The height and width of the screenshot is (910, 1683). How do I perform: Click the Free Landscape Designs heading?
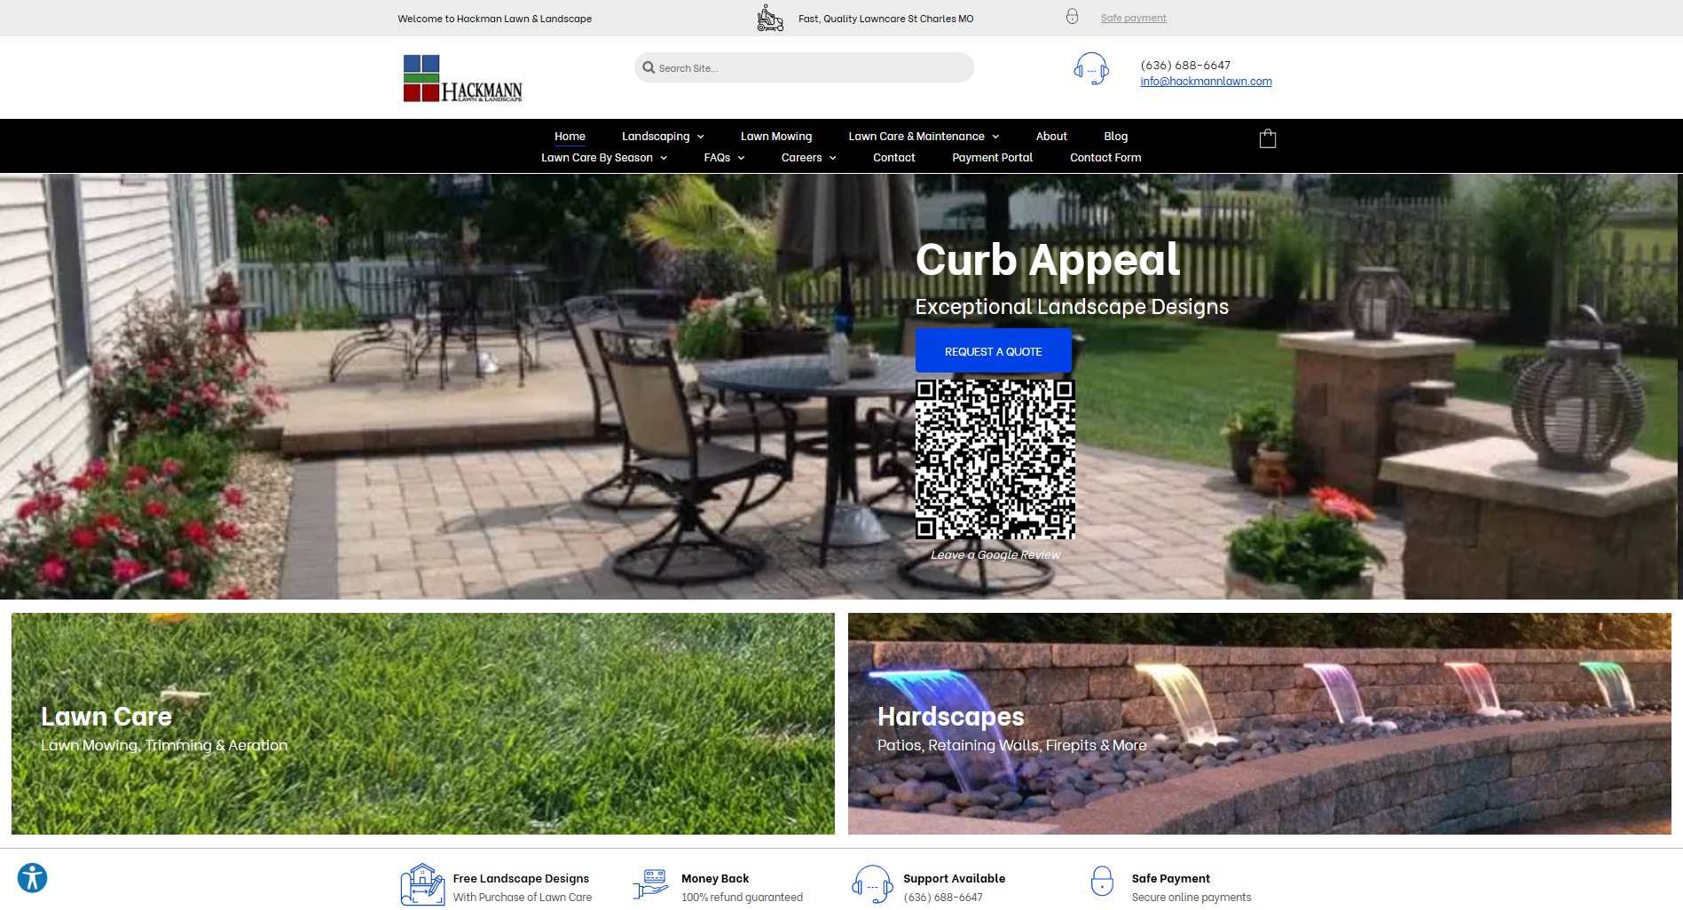521,879
